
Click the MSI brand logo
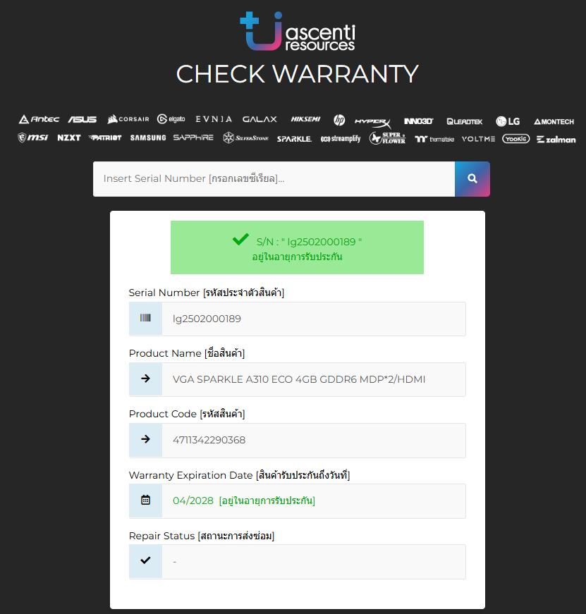tap(33, 137)
